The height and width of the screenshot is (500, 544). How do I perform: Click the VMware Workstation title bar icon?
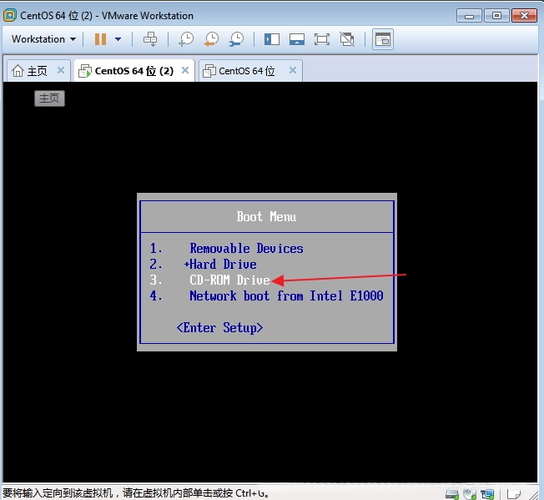[x=9, y=15]
